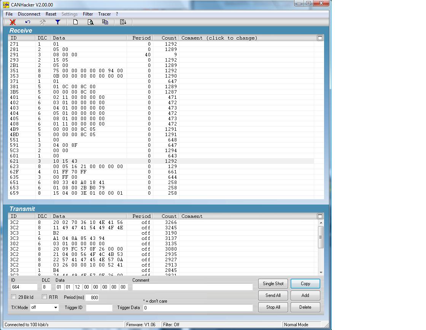Image resolution: width=426 pixels, height=330 pixels.
Task: Open the filter funnel toolbar icon
Action: [57, 22]
